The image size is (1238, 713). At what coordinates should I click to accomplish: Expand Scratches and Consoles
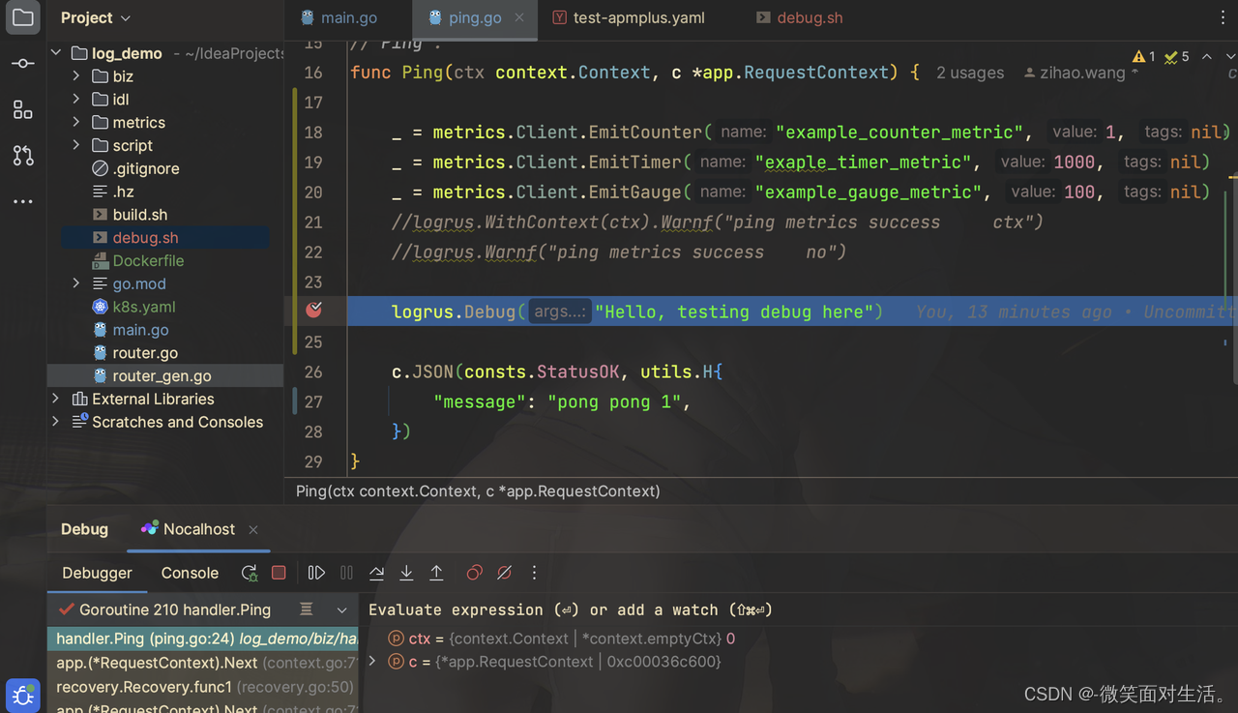point(56,422)
